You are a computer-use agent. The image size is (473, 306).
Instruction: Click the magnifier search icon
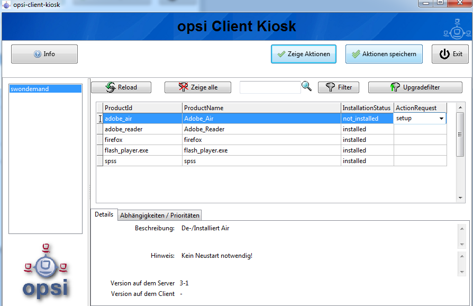[x=306, y=87]
